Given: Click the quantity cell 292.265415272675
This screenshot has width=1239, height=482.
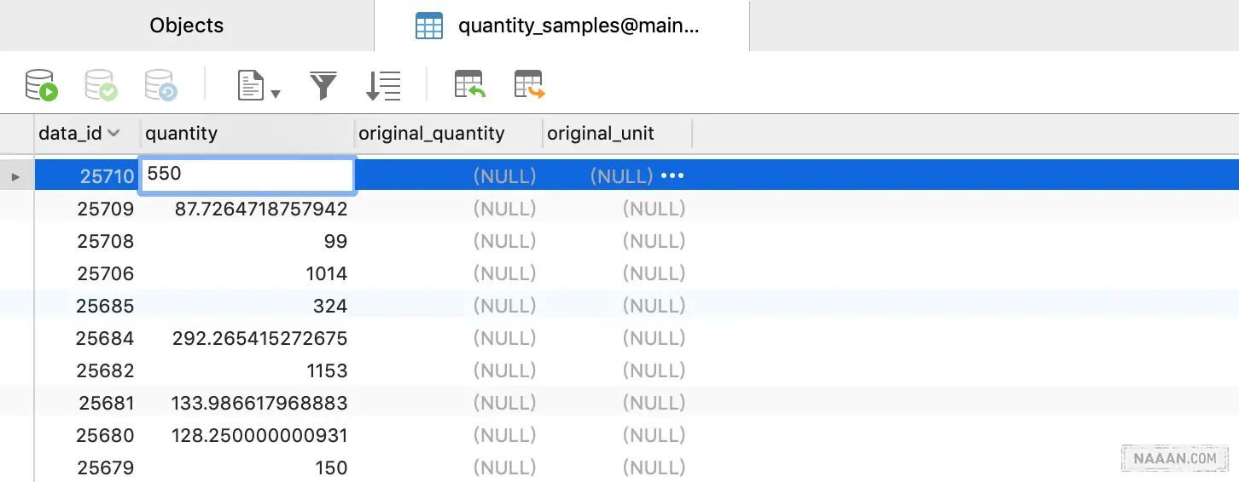Looking at the screenshot, I should pyautogui.click(x=259, y=338).
